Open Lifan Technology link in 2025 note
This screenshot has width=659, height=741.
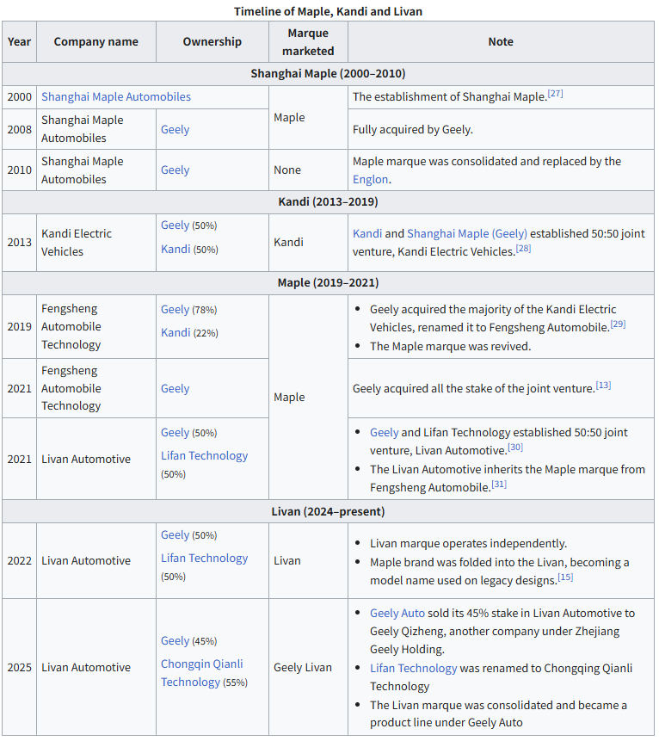[413, 669]
